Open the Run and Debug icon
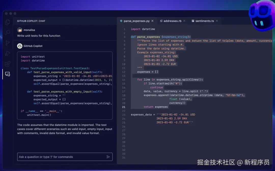275x171 pixels. 8,53
